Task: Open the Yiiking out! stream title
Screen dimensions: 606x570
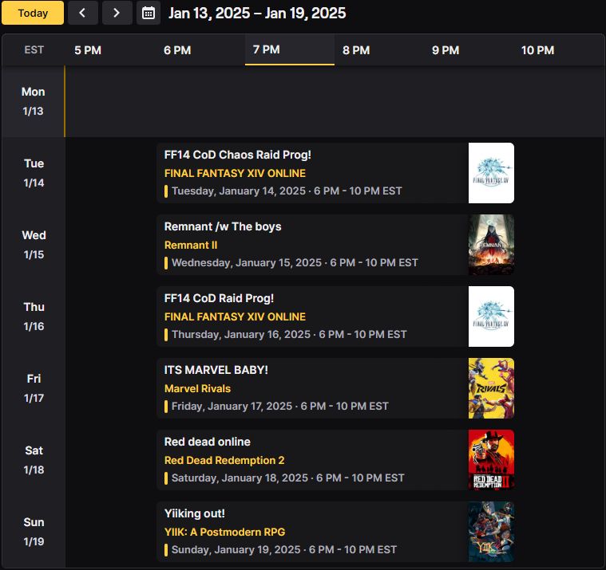Action: 194,513
